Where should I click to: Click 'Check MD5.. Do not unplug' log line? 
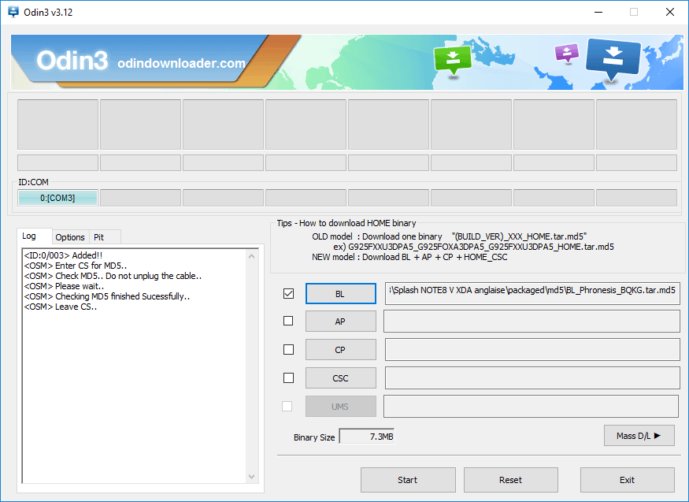(113, 276)
